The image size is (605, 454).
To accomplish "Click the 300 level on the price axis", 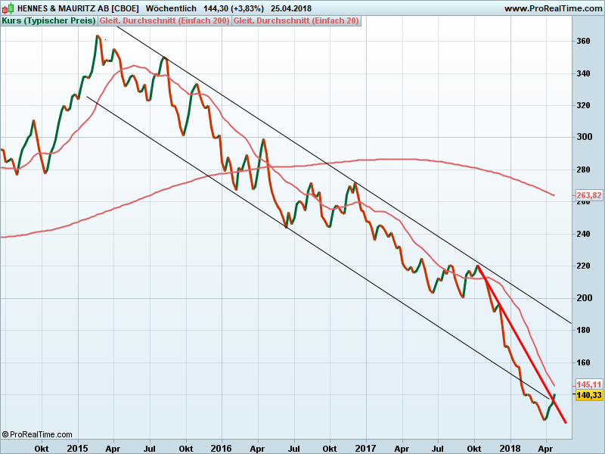I will (x=585, y=137).
